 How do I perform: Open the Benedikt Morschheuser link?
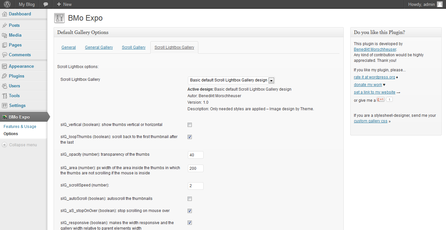(x=375, y=49)
